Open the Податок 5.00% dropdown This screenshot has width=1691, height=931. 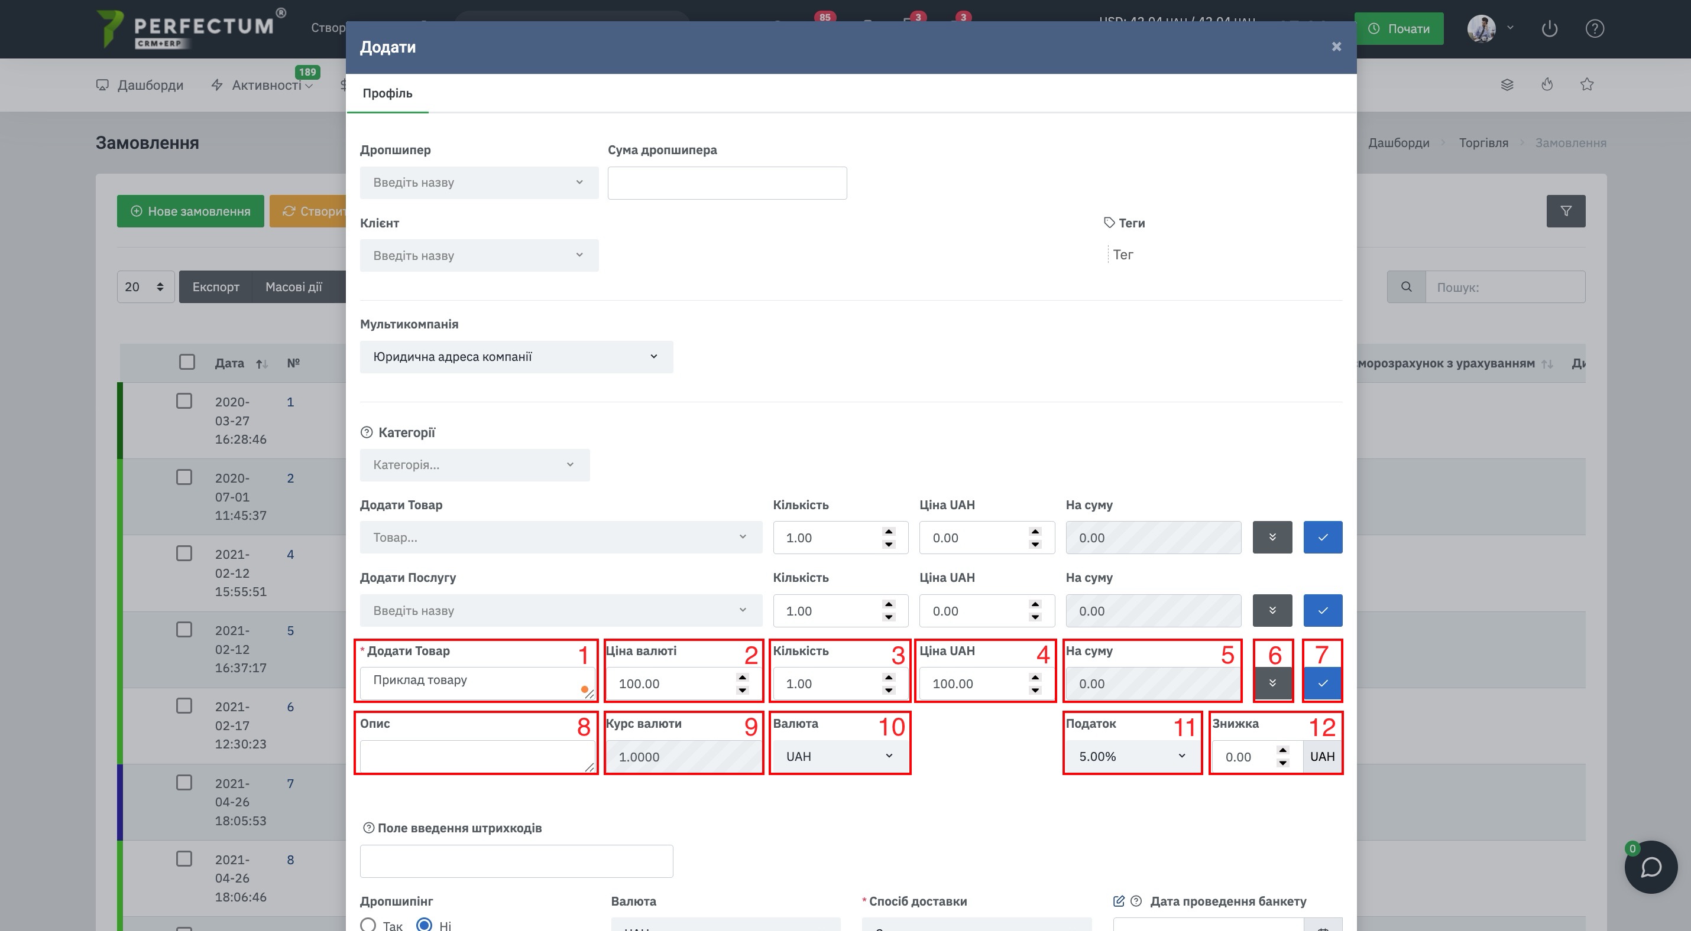pos(1132,757)
